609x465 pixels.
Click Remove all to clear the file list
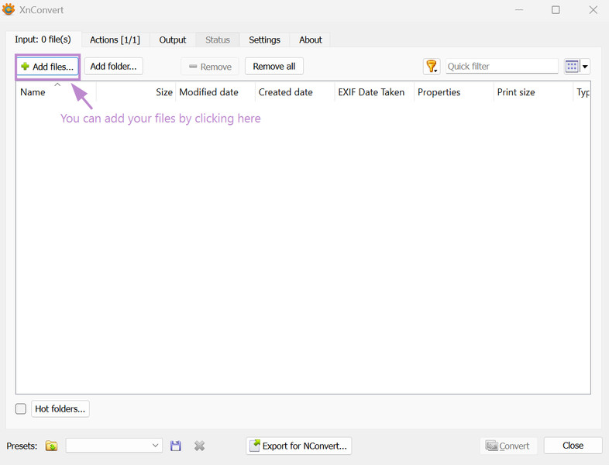click(274, 67)
